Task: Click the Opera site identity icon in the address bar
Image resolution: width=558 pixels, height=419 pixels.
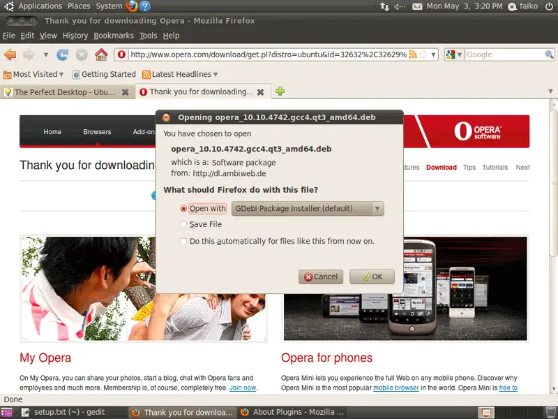Action: [x=121, y=54]
